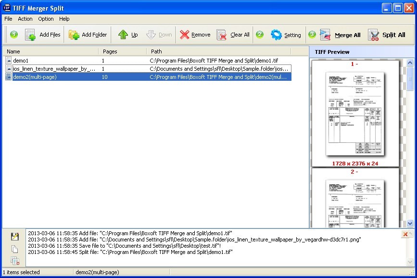417x278 pixels.
Task: Click the copy log icon
Action: [15, 249]
